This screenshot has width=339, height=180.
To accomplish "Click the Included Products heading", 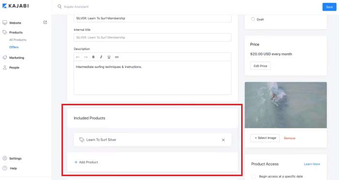I will pos(89,118).
